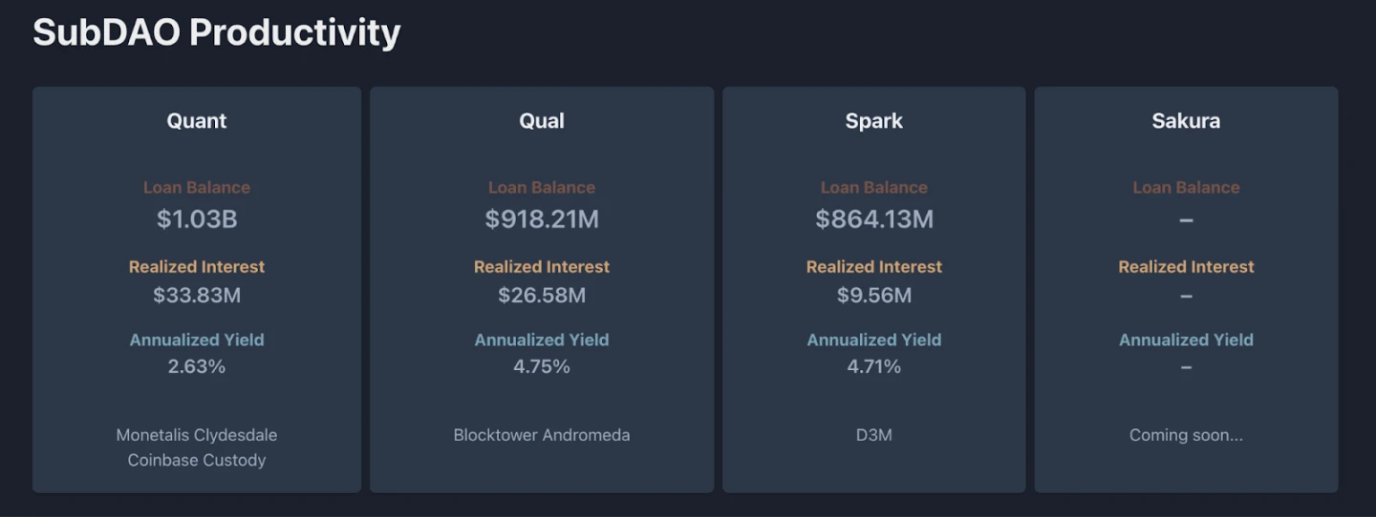Click Quant realized interest $33.83M
This screenshot has width=1376, height=517.
[197, 296]
